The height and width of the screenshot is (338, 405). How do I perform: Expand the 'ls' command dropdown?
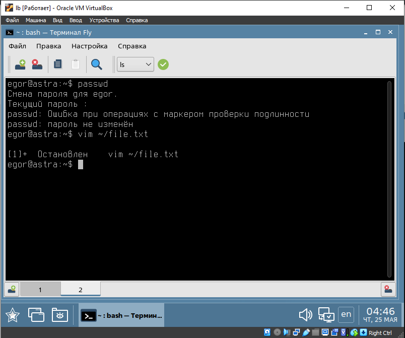pyautogui.click(x=136, y=64)
